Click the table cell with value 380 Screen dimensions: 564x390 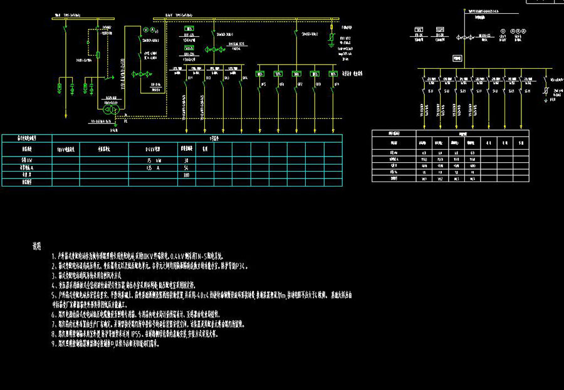pos(186,176)
